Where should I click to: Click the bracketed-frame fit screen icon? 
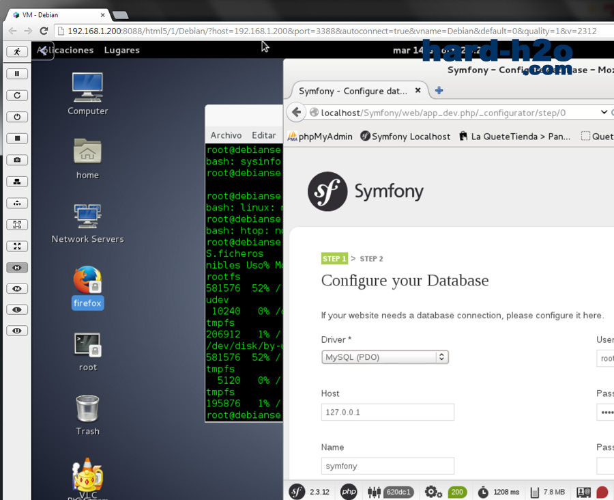17,225
